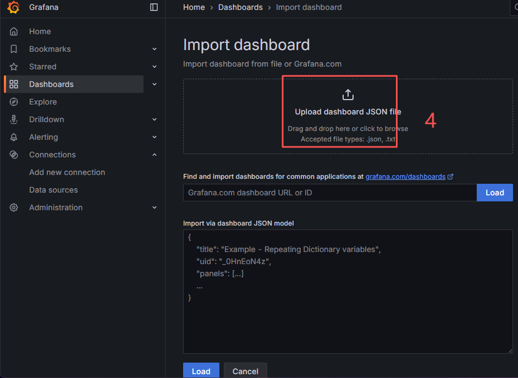The width and height of the screenshot is (518, 378).
Task: Collapse the Connections section chevron
Action: pyautogui.click(x=155, y=155)
